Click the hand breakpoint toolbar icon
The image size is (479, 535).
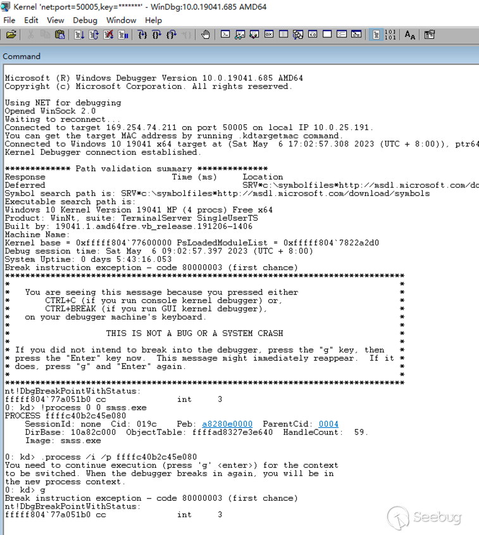pyautogui.click(x=206, y=34)
